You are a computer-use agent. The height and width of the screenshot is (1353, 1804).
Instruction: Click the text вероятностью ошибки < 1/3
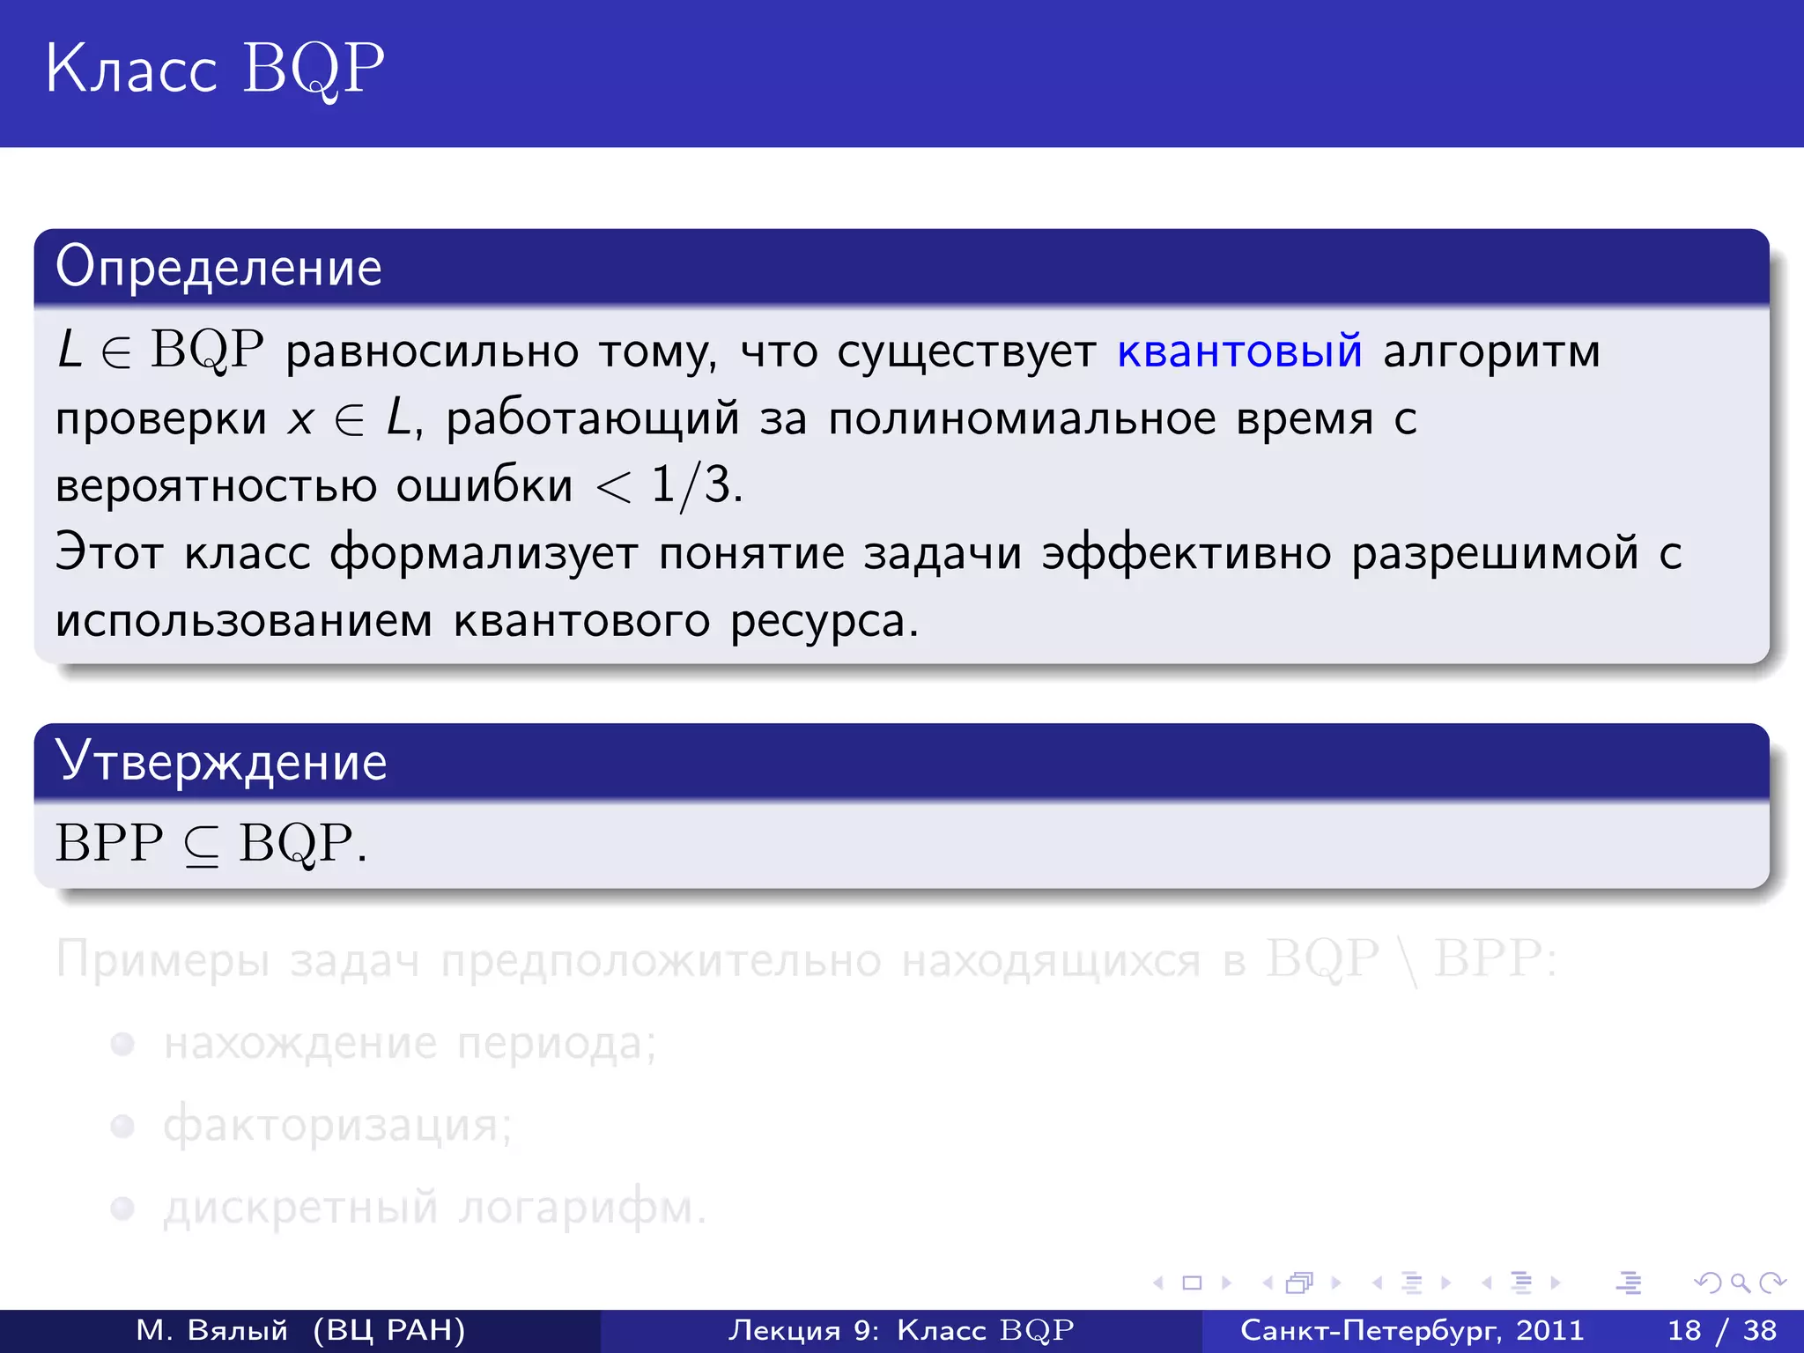tap(399, 485)
